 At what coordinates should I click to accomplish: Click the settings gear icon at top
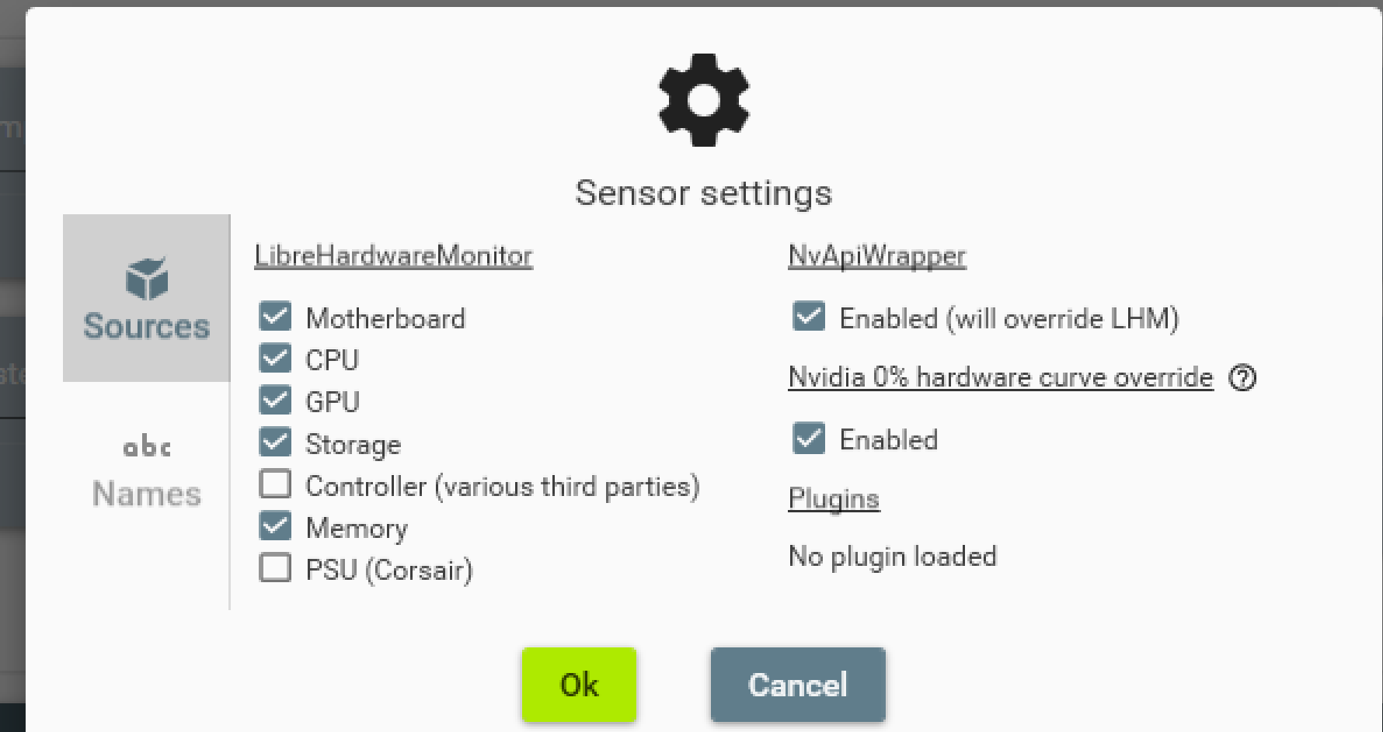[x=703, y=99]
